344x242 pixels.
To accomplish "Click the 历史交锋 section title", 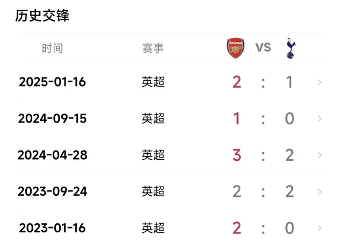I will pyautogui.click(x=42, y=16).
